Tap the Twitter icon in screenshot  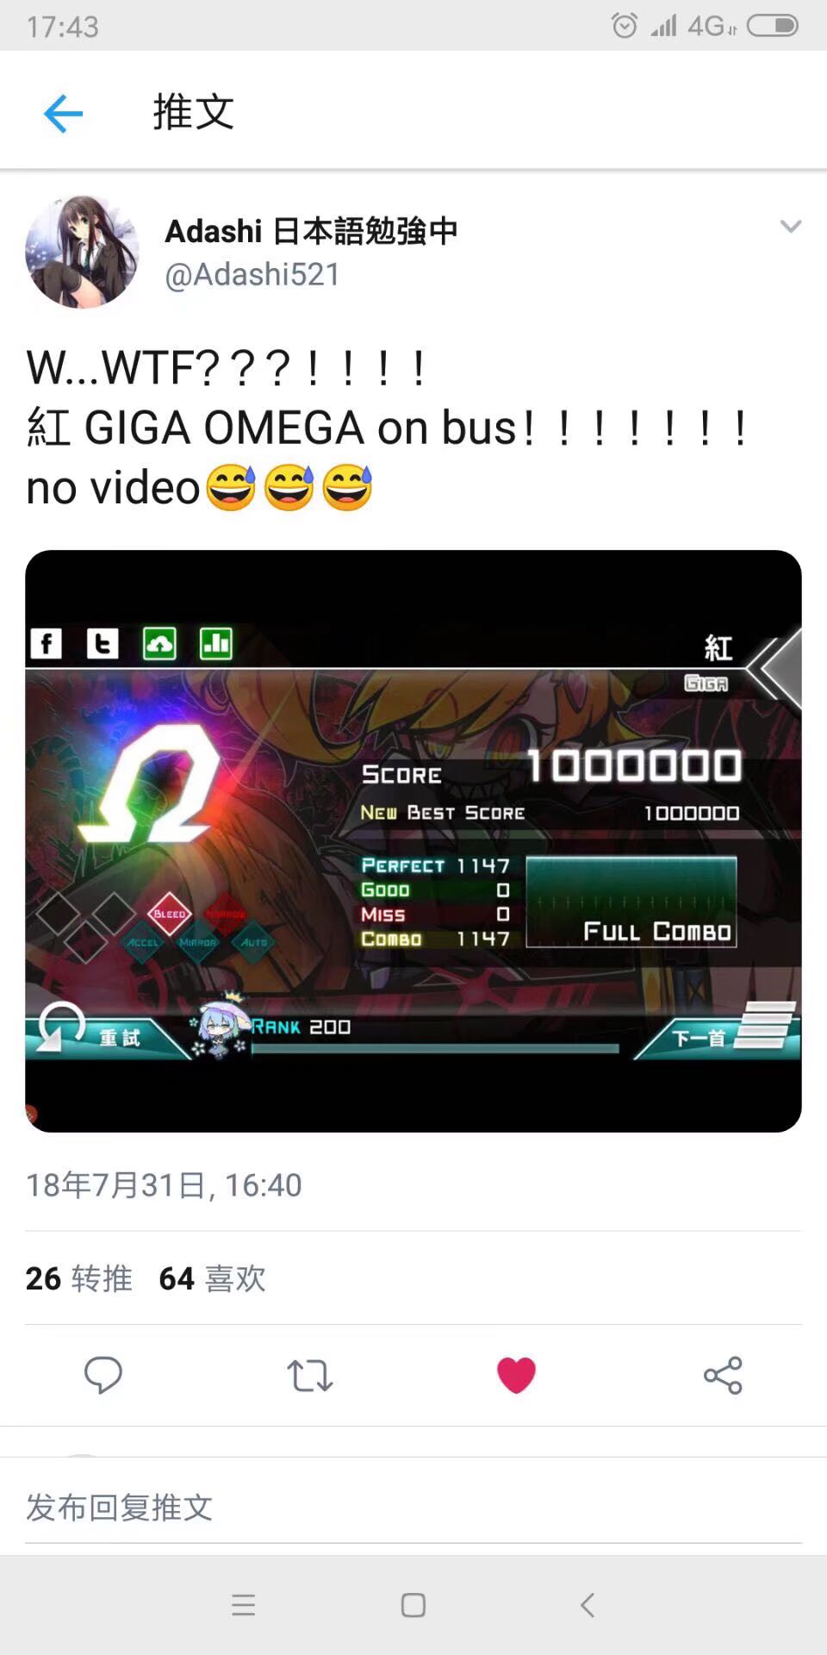(x=103, y=644)
